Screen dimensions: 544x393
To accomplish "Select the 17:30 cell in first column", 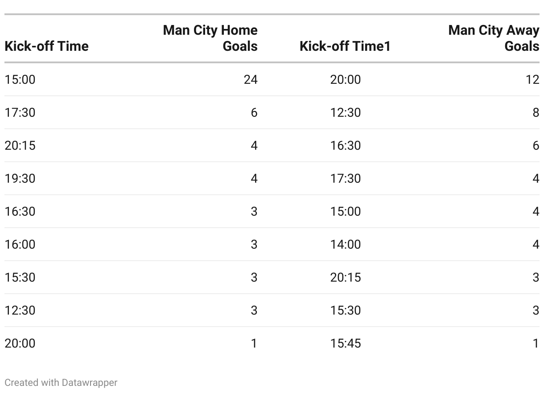I will pyautogui.click(x=20, y=112).
